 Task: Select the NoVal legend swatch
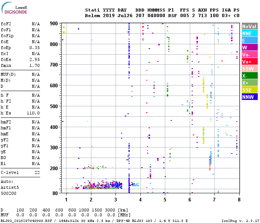coord(250,26)
